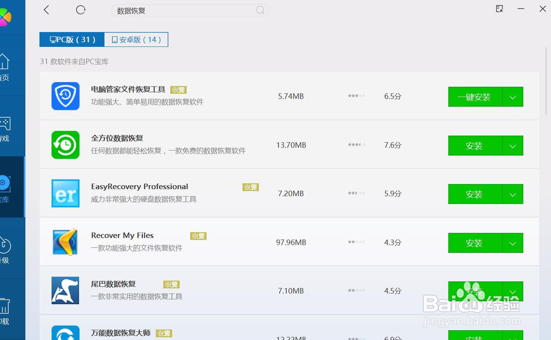Open the EasyRecovery Professional app icon
The width and height of the screenshot is (551, 340).
pyautogui.click(x=66, y=193)
